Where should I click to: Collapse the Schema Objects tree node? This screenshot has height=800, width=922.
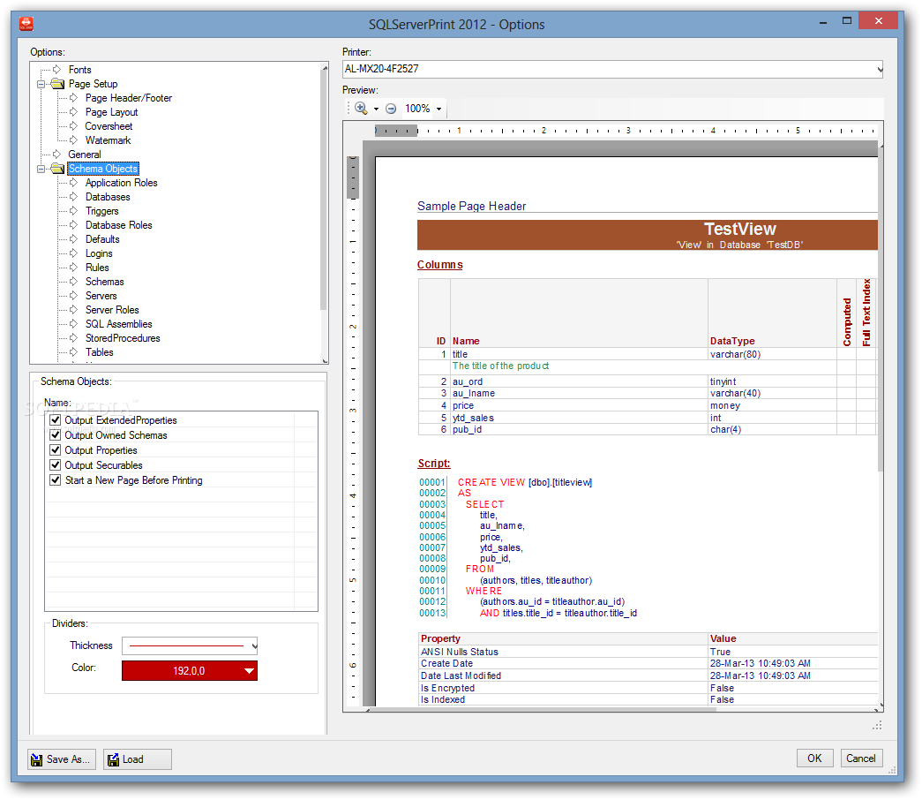coord(41,169)
